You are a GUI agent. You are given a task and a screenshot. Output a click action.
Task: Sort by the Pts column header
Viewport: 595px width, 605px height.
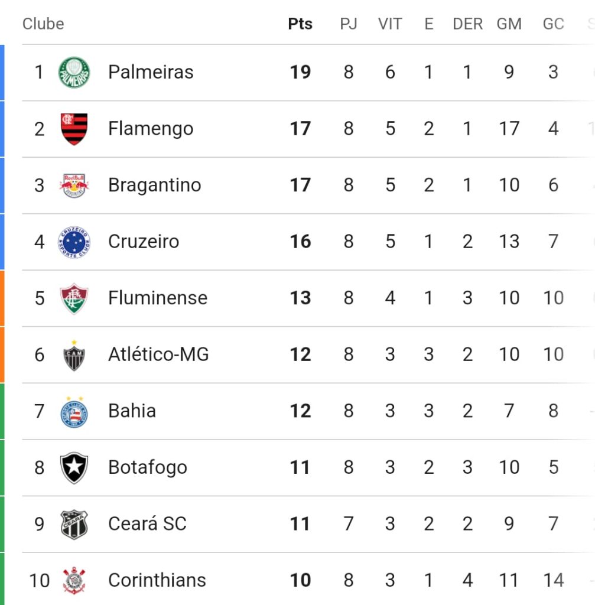[x=300, y=24]
